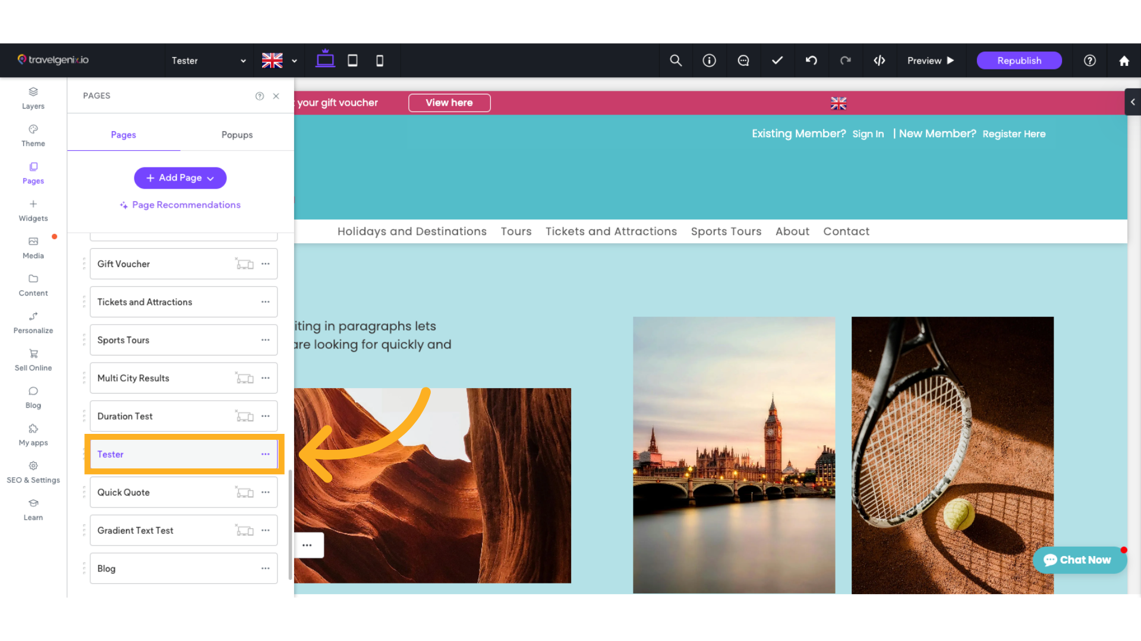Switch to tablet device view
Viewport: 1141px width, 641px height.
(352, 61)
